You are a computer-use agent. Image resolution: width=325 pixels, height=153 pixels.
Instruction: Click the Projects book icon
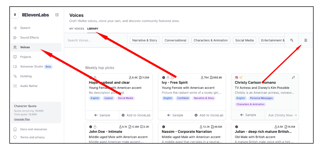point(15,57)
